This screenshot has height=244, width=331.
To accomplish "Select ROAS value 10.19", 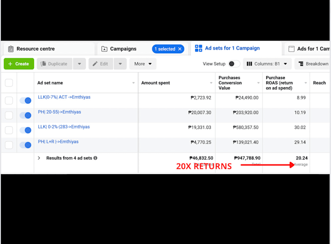I will click(x=300, y=113).
